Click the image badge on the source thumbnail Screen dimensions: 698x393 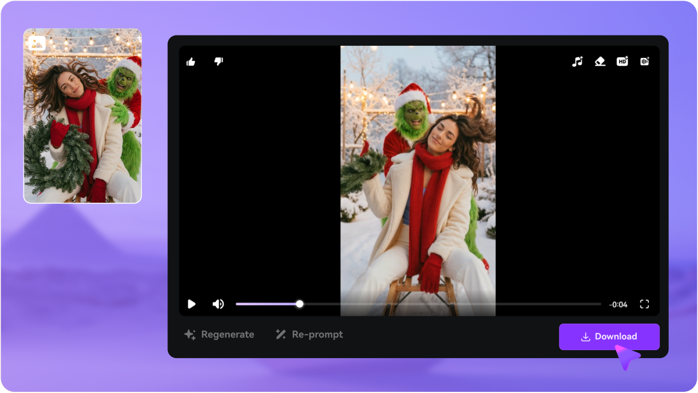click(x=37, y=43)
